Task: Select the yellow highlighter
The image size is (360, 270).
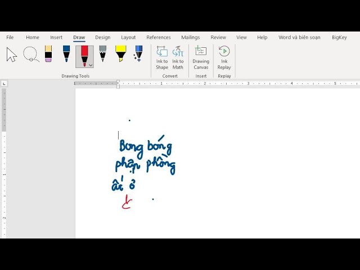Action: pos(121,54)
